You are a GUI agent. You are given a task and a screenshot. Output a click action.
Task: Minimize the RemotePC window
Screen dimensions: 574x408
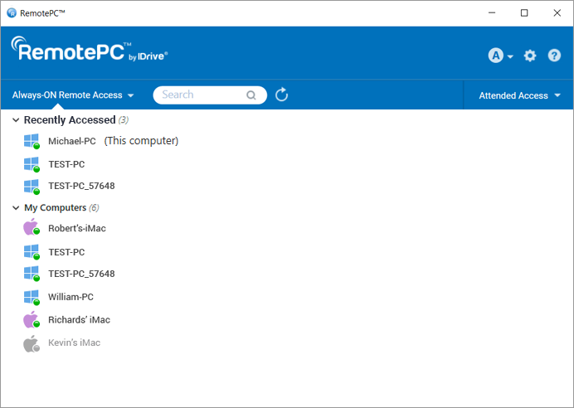pyautogui.click(x=492, y=12)
